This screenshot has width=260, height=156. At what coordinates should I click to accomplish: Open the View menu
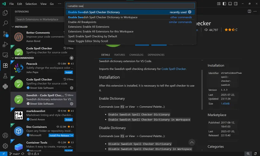(x=43, y=4)
